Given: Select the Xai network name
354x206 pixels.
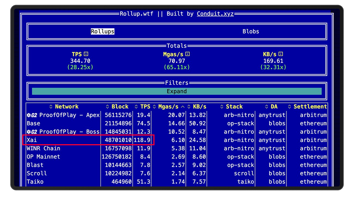Looking at the screenshot, I should pyautogui.click(x=32, y=140).
